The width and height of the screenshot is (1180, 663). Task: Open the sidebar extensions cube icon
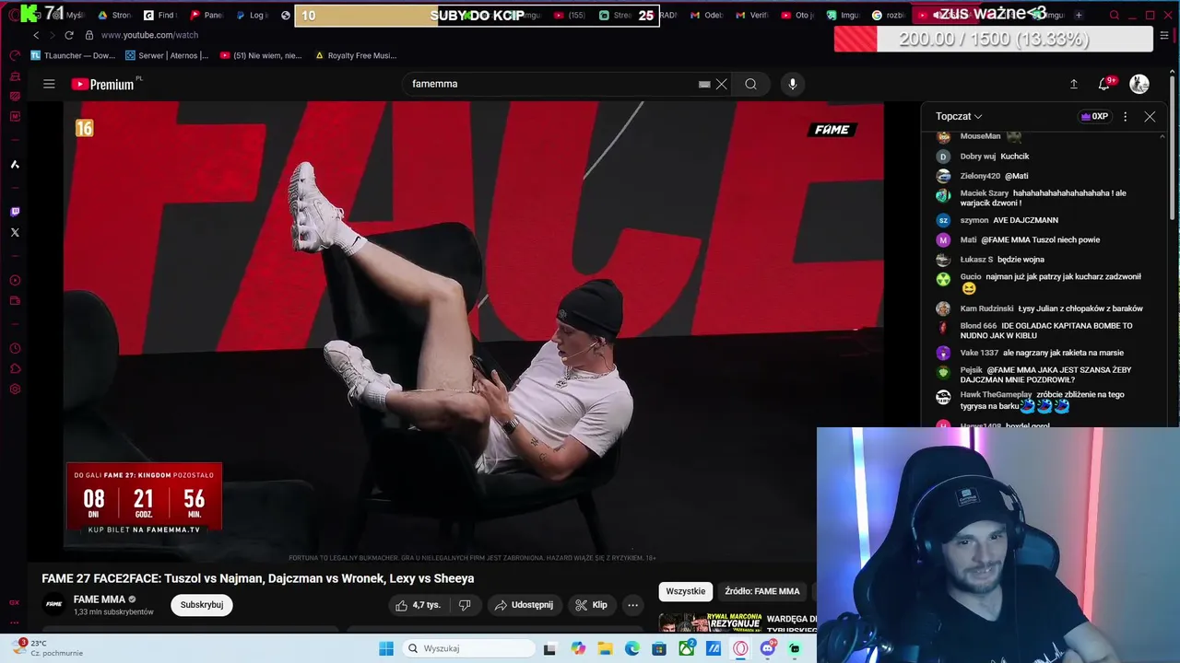(15, 369)
